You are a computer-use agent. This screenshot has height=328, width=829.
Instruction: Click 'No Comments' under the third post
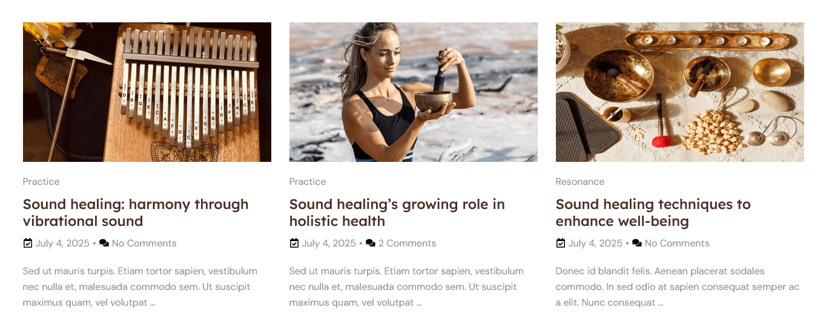click(x=677, y=243)
